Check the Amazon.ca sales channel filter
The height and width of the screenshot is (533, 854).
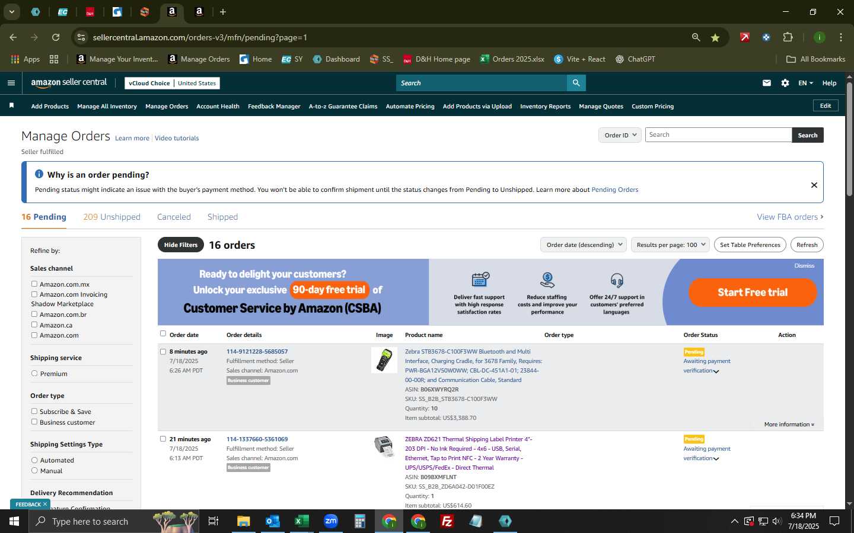[x=34, y=325]
